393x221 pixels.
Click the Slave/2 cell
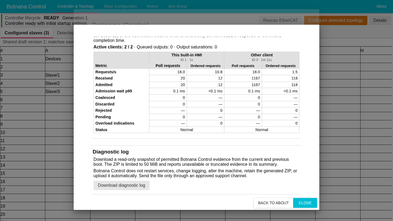[68, 83]
